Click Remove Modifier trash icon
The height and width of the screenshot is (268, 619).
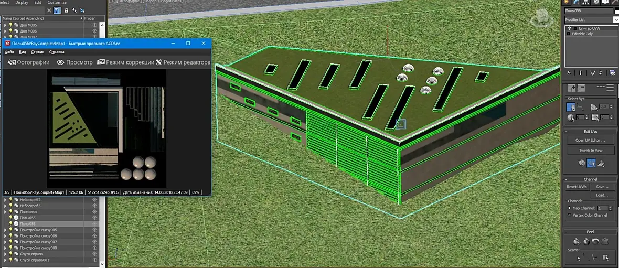601,72
